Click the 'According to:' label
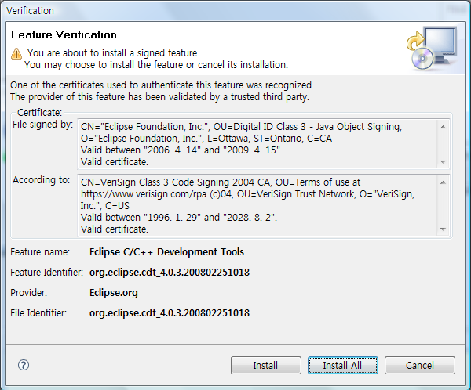Viewport: 471px width, 390px height. [41, 180]
